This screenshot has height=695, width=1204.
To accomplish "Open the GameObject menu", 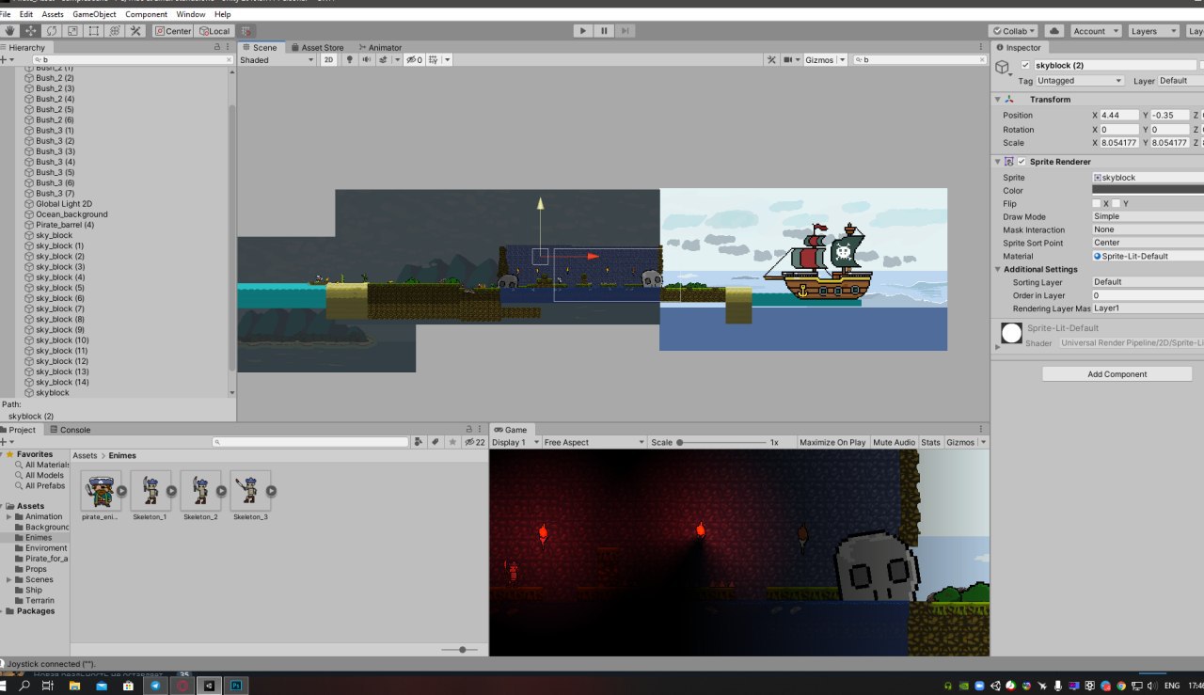I will 94,14.
